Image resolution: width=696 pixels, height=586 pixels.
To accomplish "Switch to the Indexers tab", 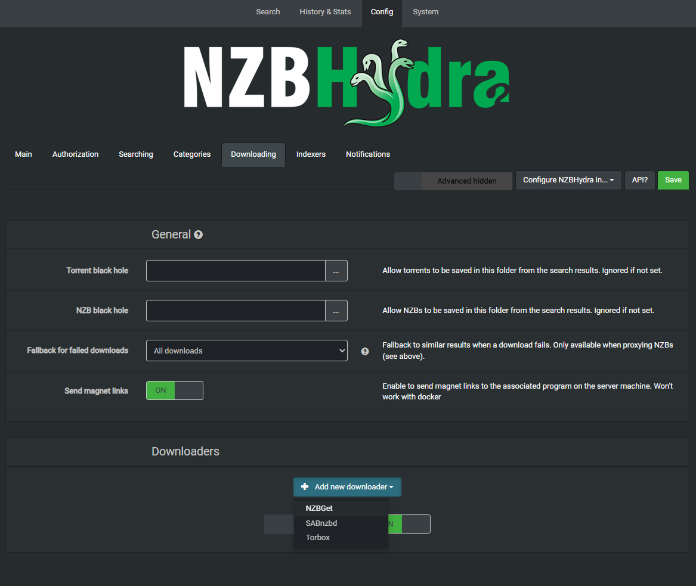I will (x=311, y=154).
